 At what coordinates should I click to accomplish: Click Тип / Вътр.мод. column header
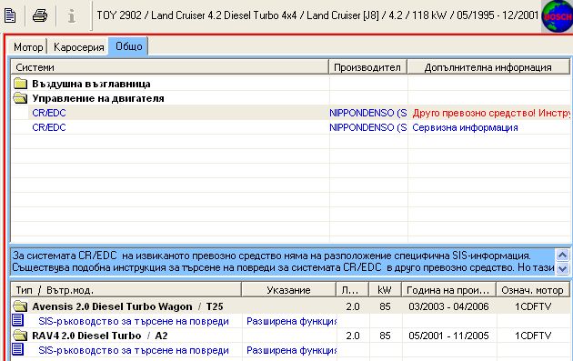(126, 290)
